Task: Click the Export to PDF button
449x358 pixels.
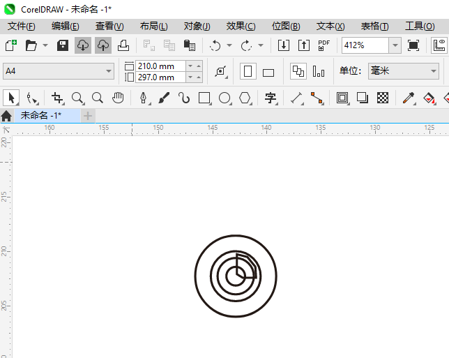Action: tap(324, 45)
